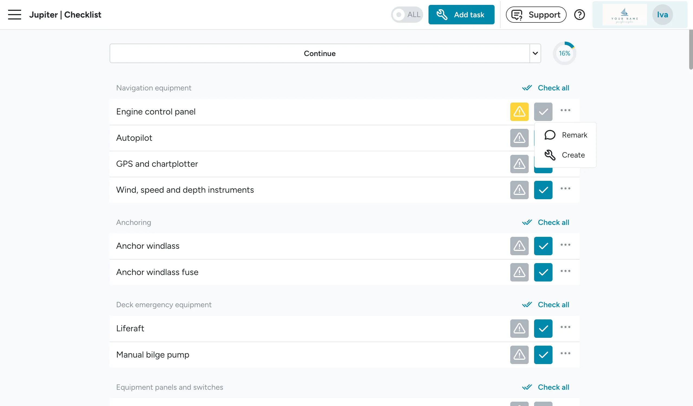
Task: Click the yellow warning icon for Engine control panel
Action: (519, 112)
